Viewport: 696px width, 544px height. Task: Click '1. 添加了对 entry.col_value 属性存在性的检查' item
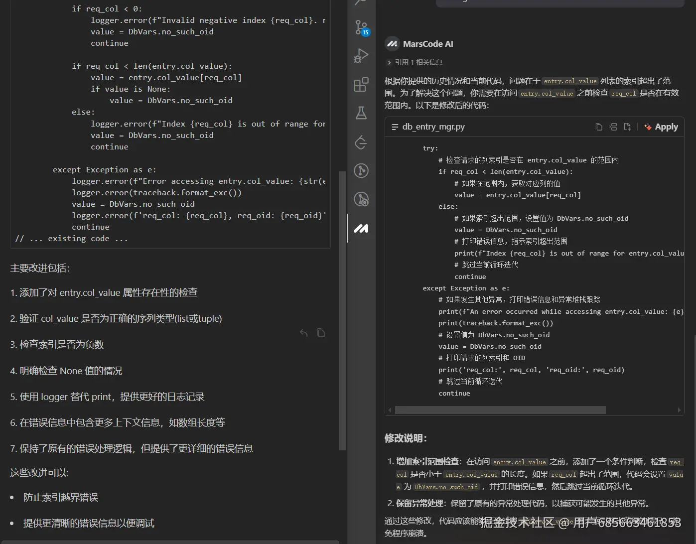pyautogui.click(x=104, y=292)
